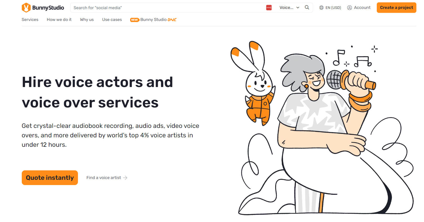The image size is (424, 222).
Task: Click the orange NEW badge icon
Action: click(134, 20)
